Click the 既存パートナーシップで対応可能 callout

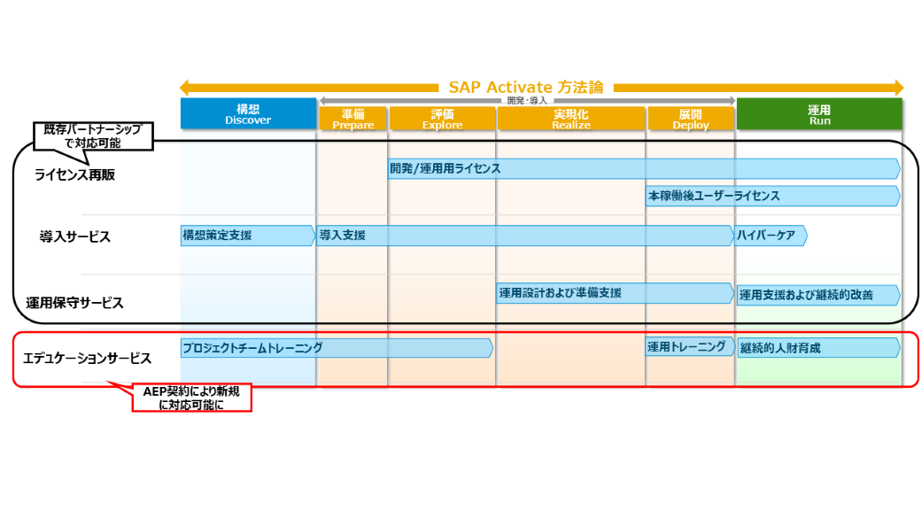click(93, 135)
